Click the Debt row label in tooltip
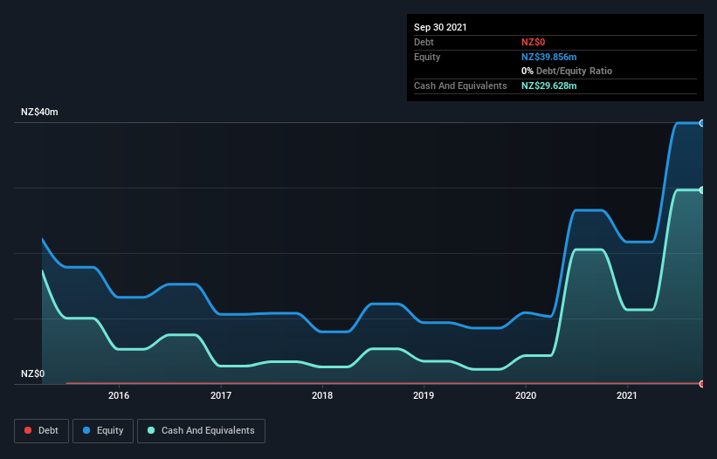Image resolution: width=717 pixels, height=459 pixels. [424, 42]
